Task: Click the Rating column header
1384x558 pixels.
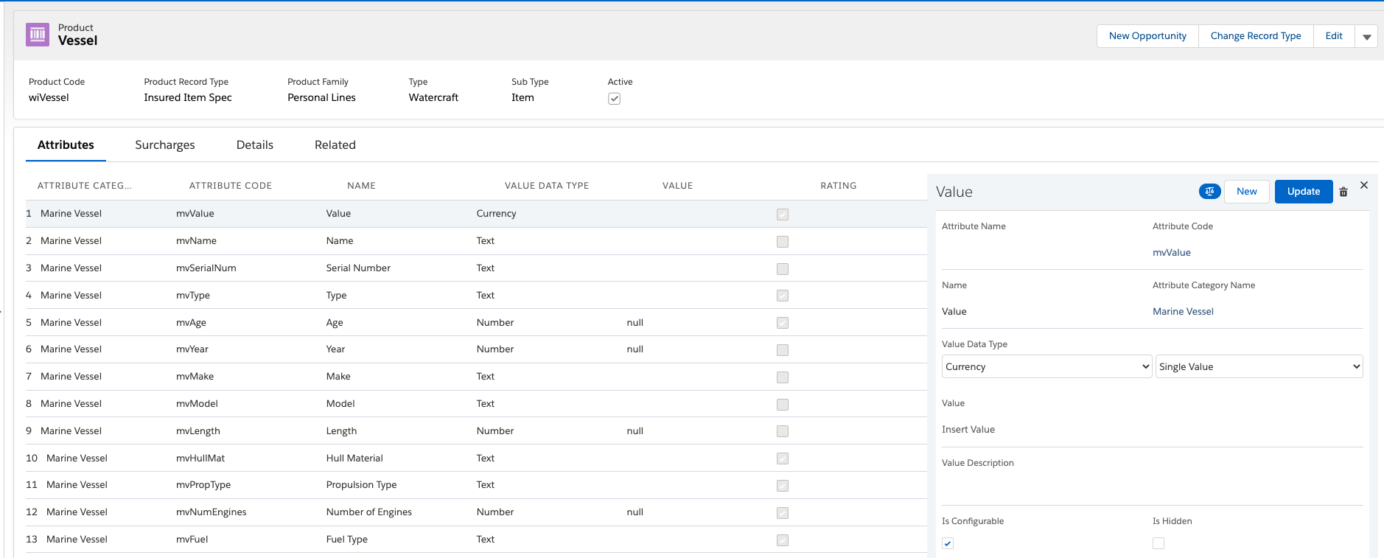Action: 839,186
